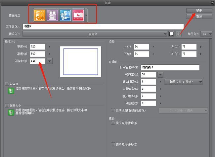This screenshot has width=215, height=157.
Task: Enable the 作画大小 checkbox
Action: click(x=7, y=105)
